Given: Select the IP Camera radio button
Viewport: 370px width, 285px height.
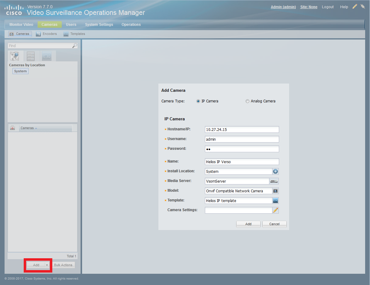Looking at the screenshot, I should coord(199,101).
